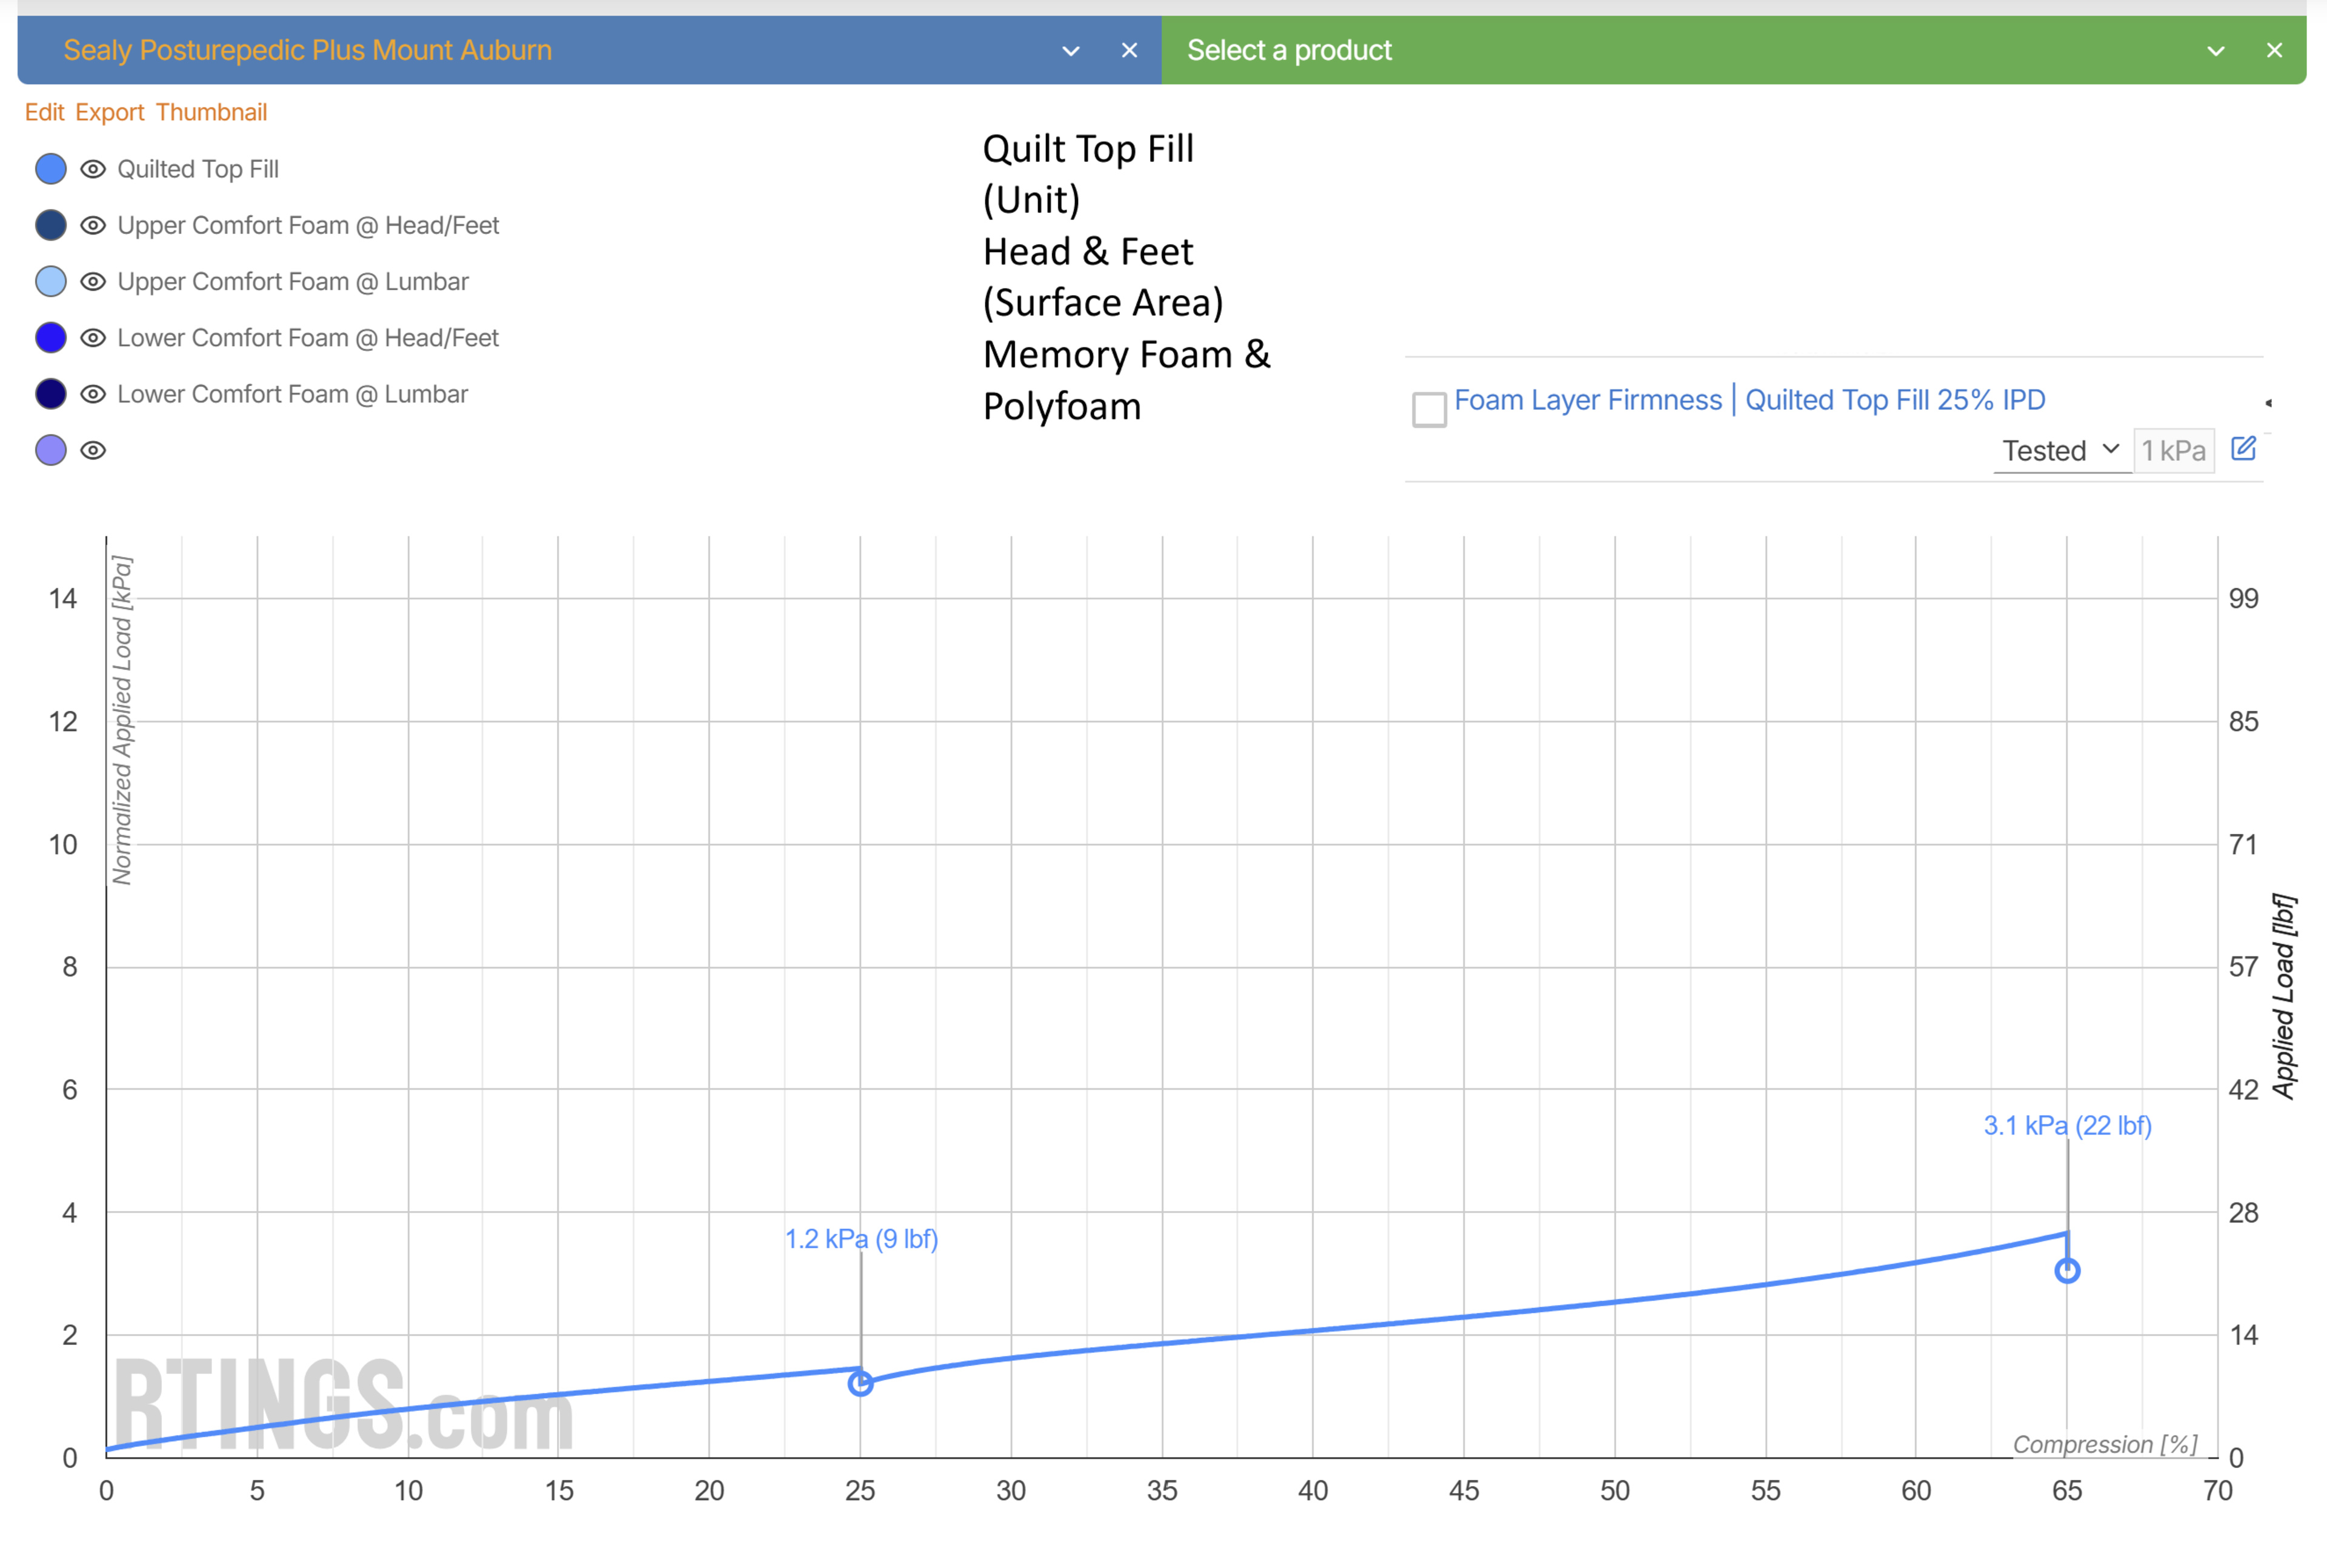This screenshot has width=2327, height=1568.
Task: Open Foam Layer Firmness Quilted Top Fill link
Action: coord(1749,400)
